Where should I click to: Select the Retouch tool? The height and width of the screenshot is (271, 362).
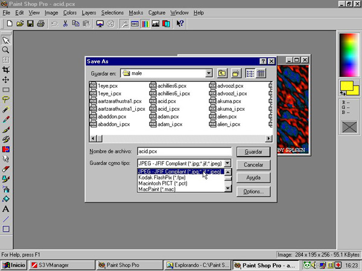click(6, 159)
